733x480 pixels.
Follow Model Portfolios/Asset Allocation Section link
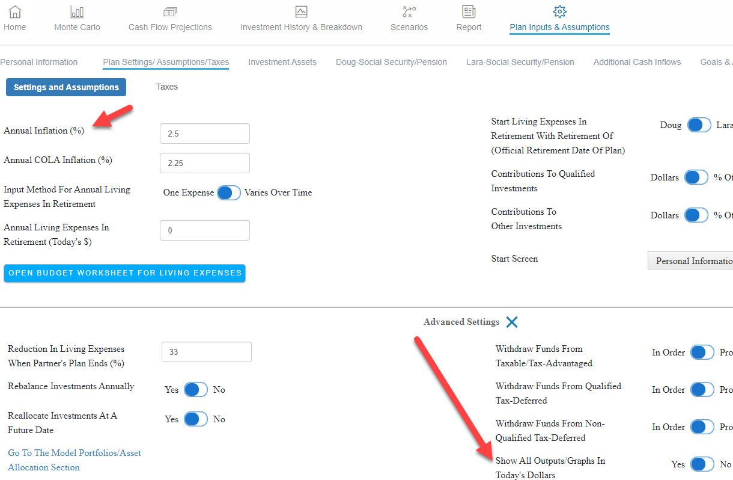click(x=75, y=460)
